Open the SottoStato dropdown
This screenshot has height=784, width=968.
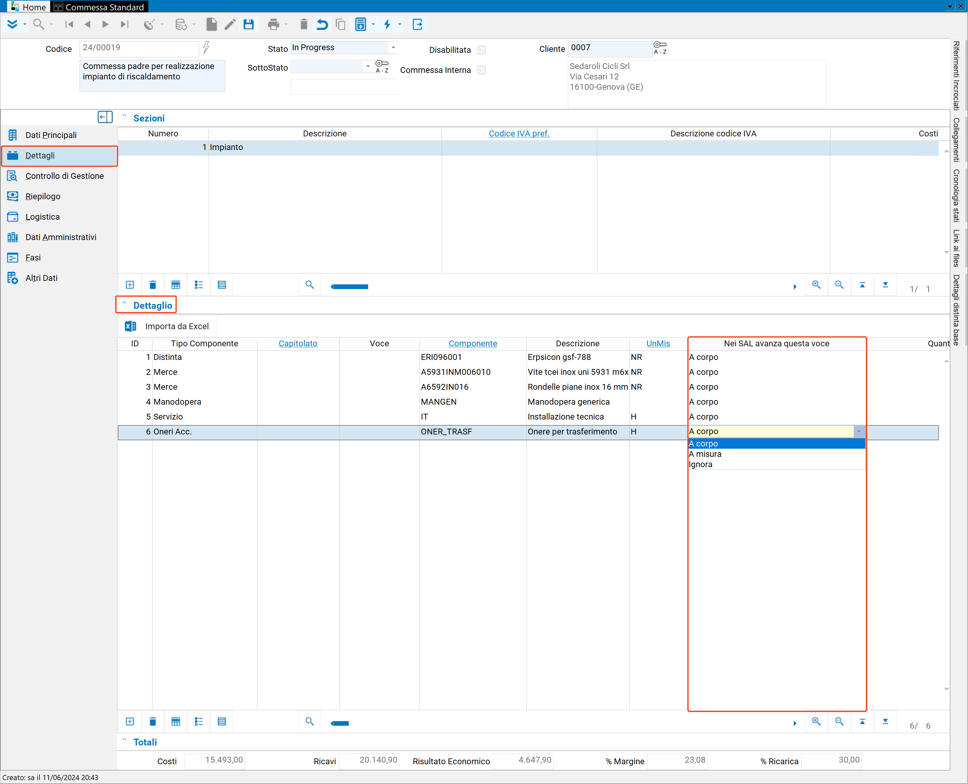368,66
